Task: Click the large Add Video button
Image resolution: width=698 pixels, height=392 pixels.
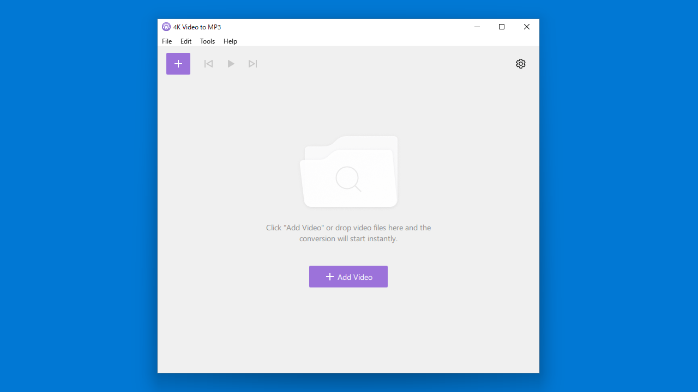Action: click(x=348, y=277)
